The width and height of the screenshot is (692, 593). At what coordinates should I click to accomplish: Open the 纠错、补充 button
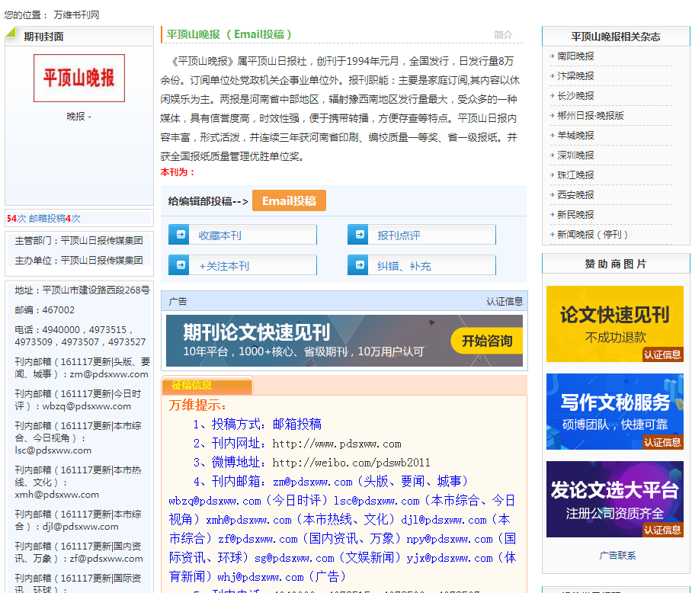(x=421, y=265)
